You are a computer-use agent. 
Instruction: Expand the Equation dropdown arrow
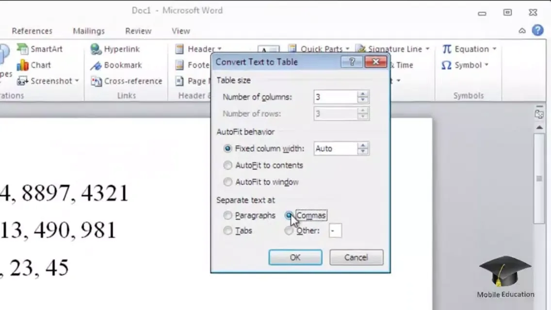coord(494,49)
